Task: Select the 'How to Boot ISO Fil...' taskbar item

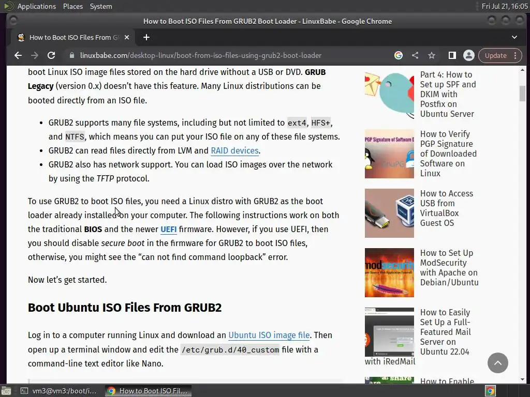Action: click(148, 391)
